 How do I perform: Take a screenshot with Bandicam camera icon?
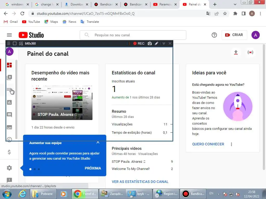[150, 44]
